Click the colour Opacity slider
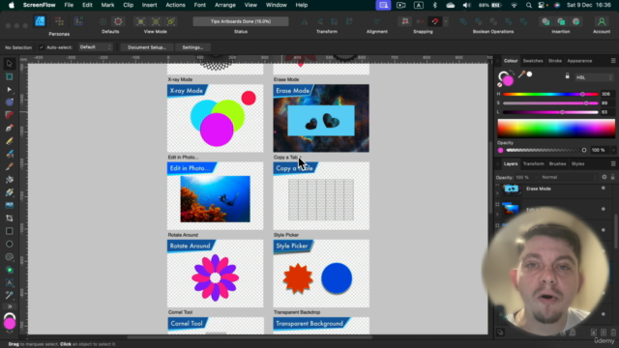619x348 pixels. pyautogui.click(x=545, y=151)
